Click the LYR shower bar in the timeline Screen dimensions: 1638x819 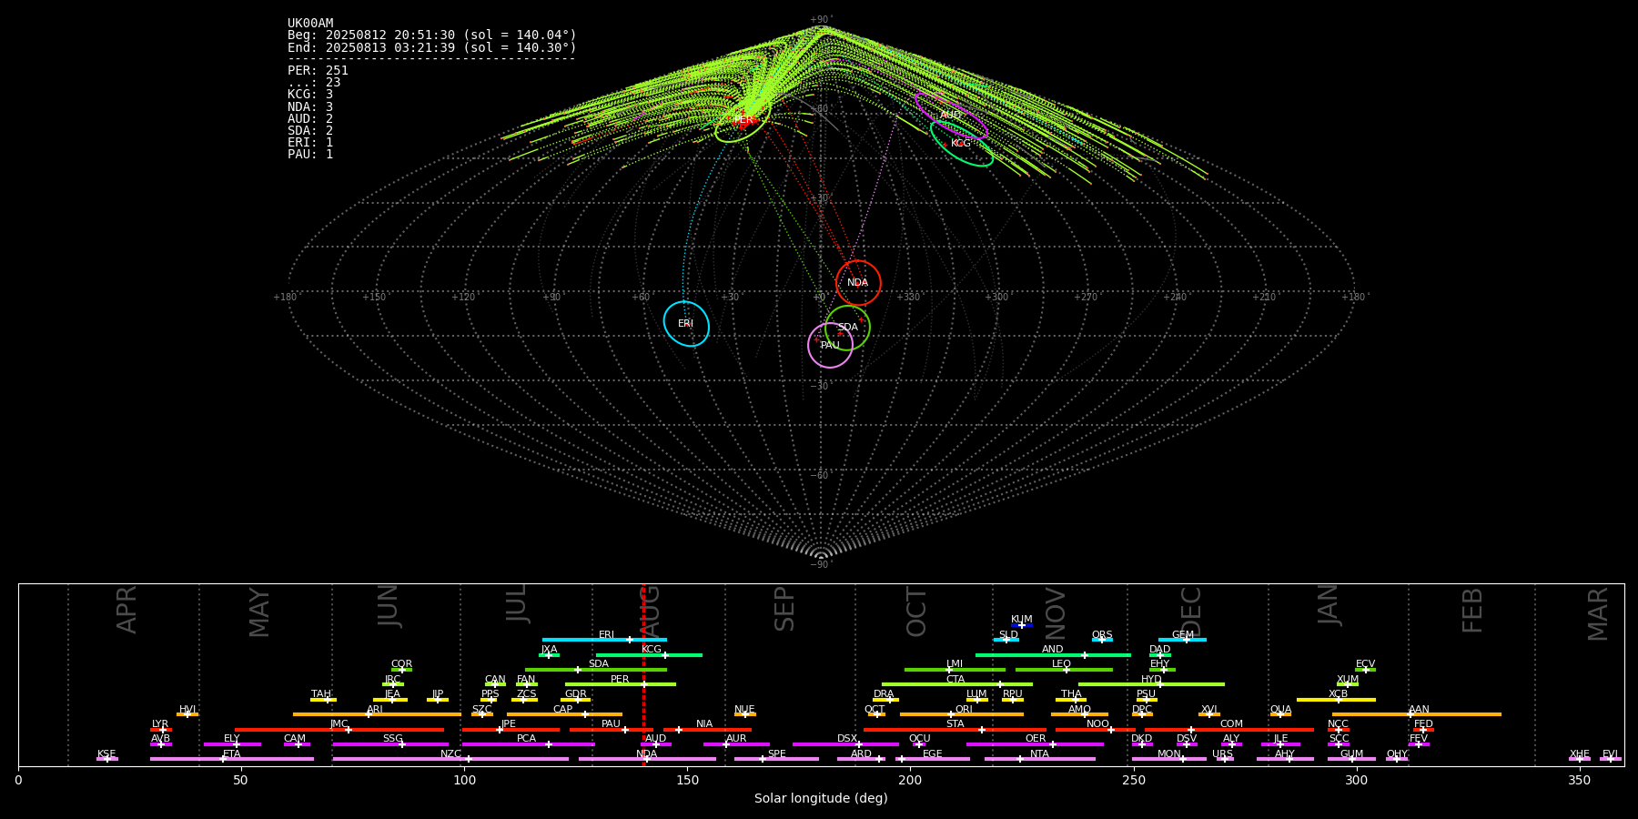click(161, 730)
